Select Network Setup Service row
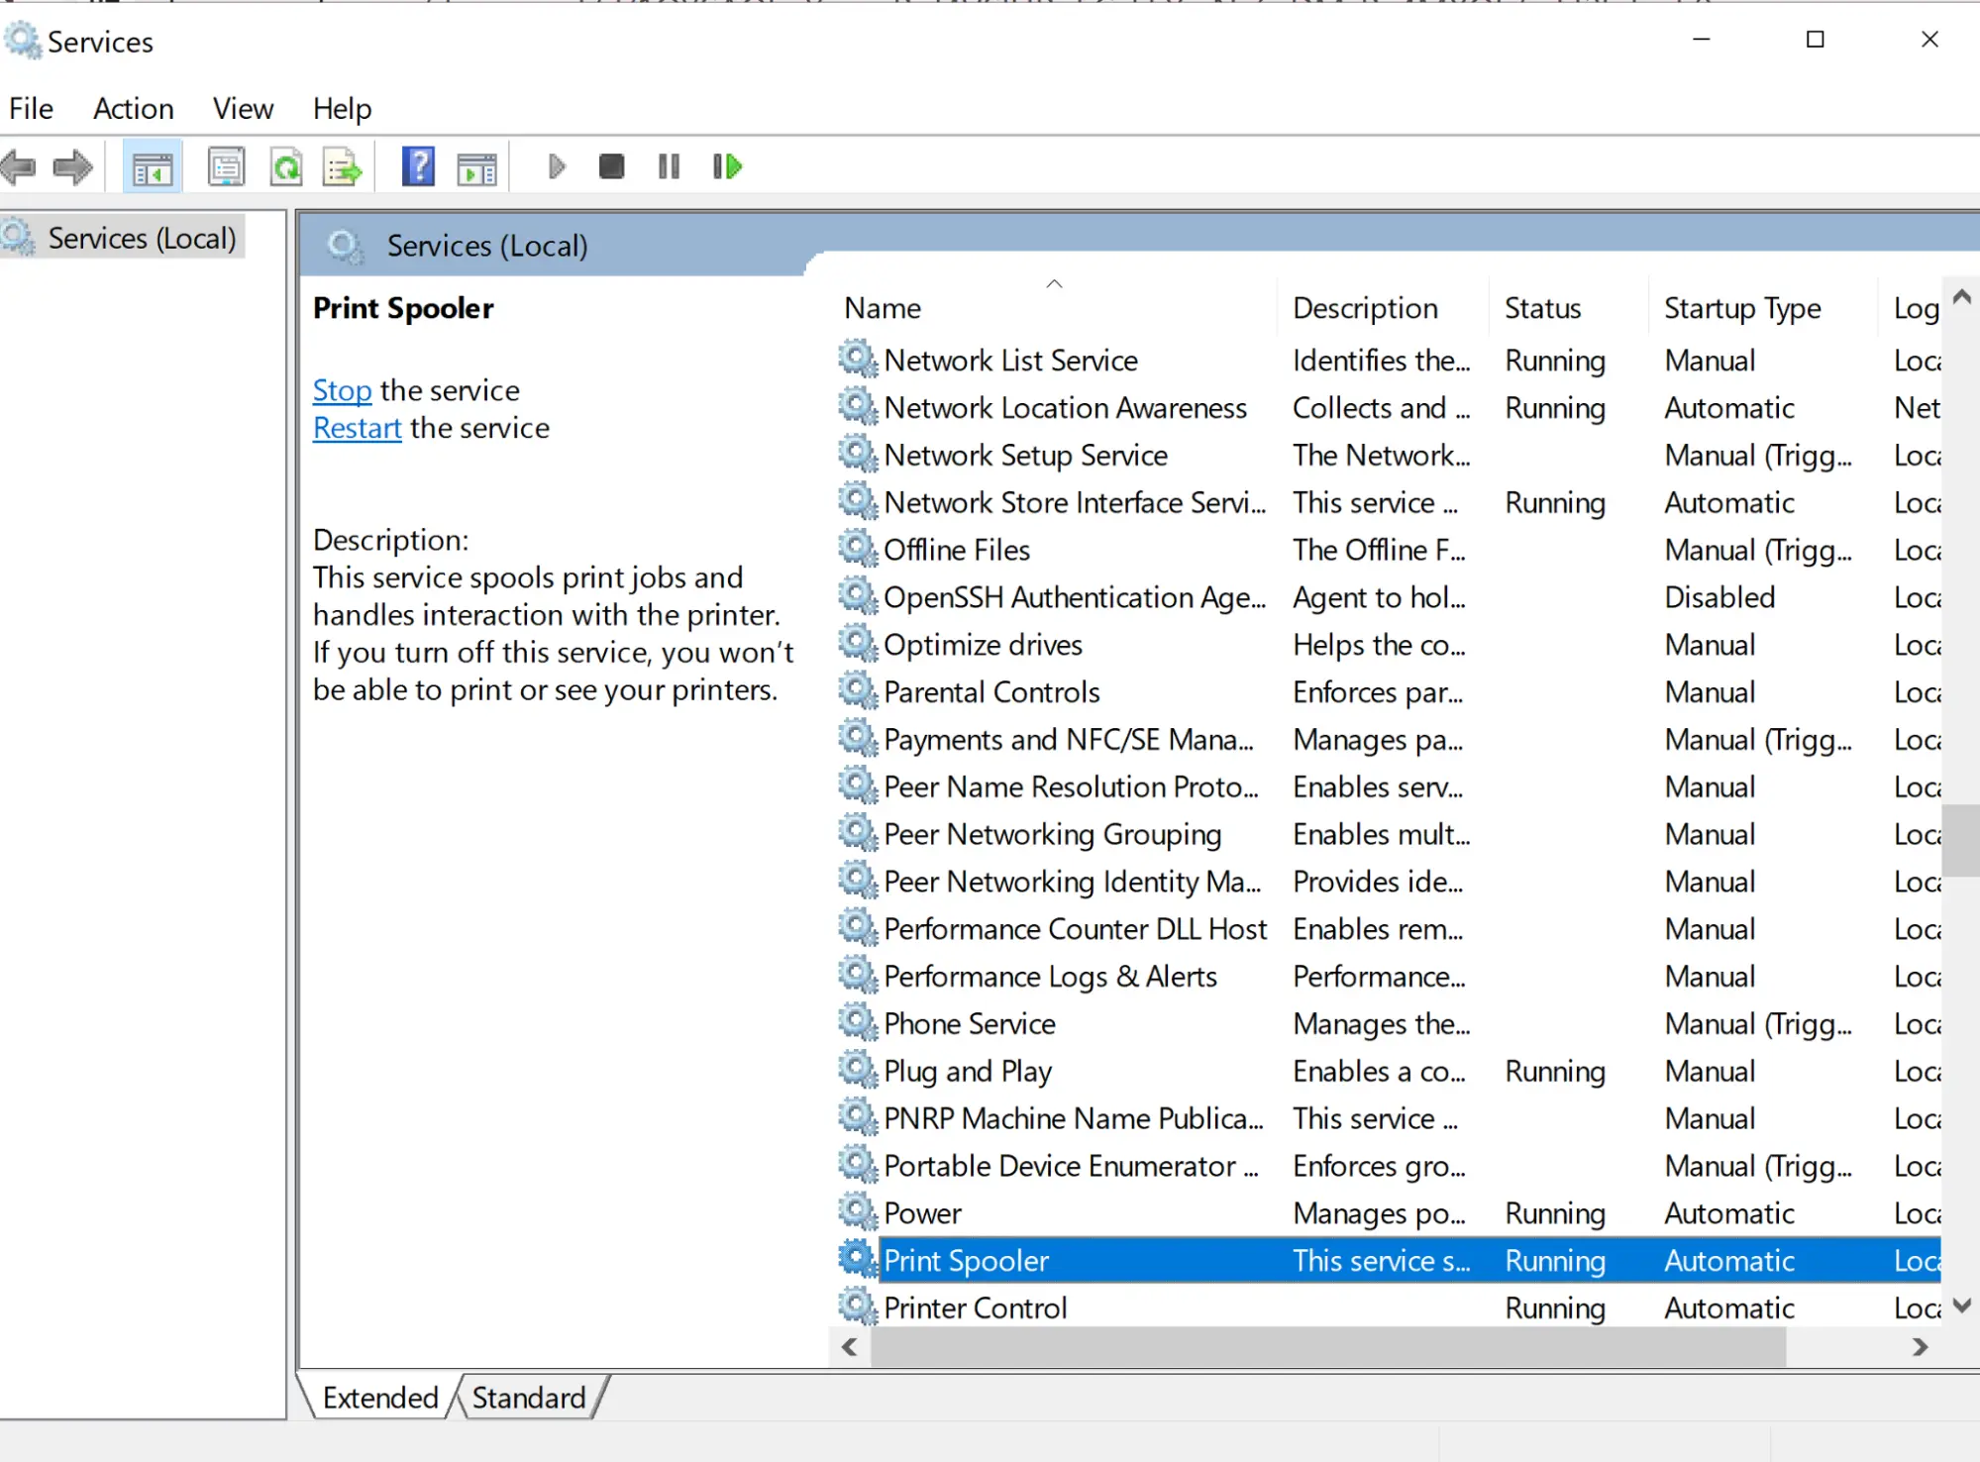The width and height of the screenshot is (1980, 1462). 1388,455
